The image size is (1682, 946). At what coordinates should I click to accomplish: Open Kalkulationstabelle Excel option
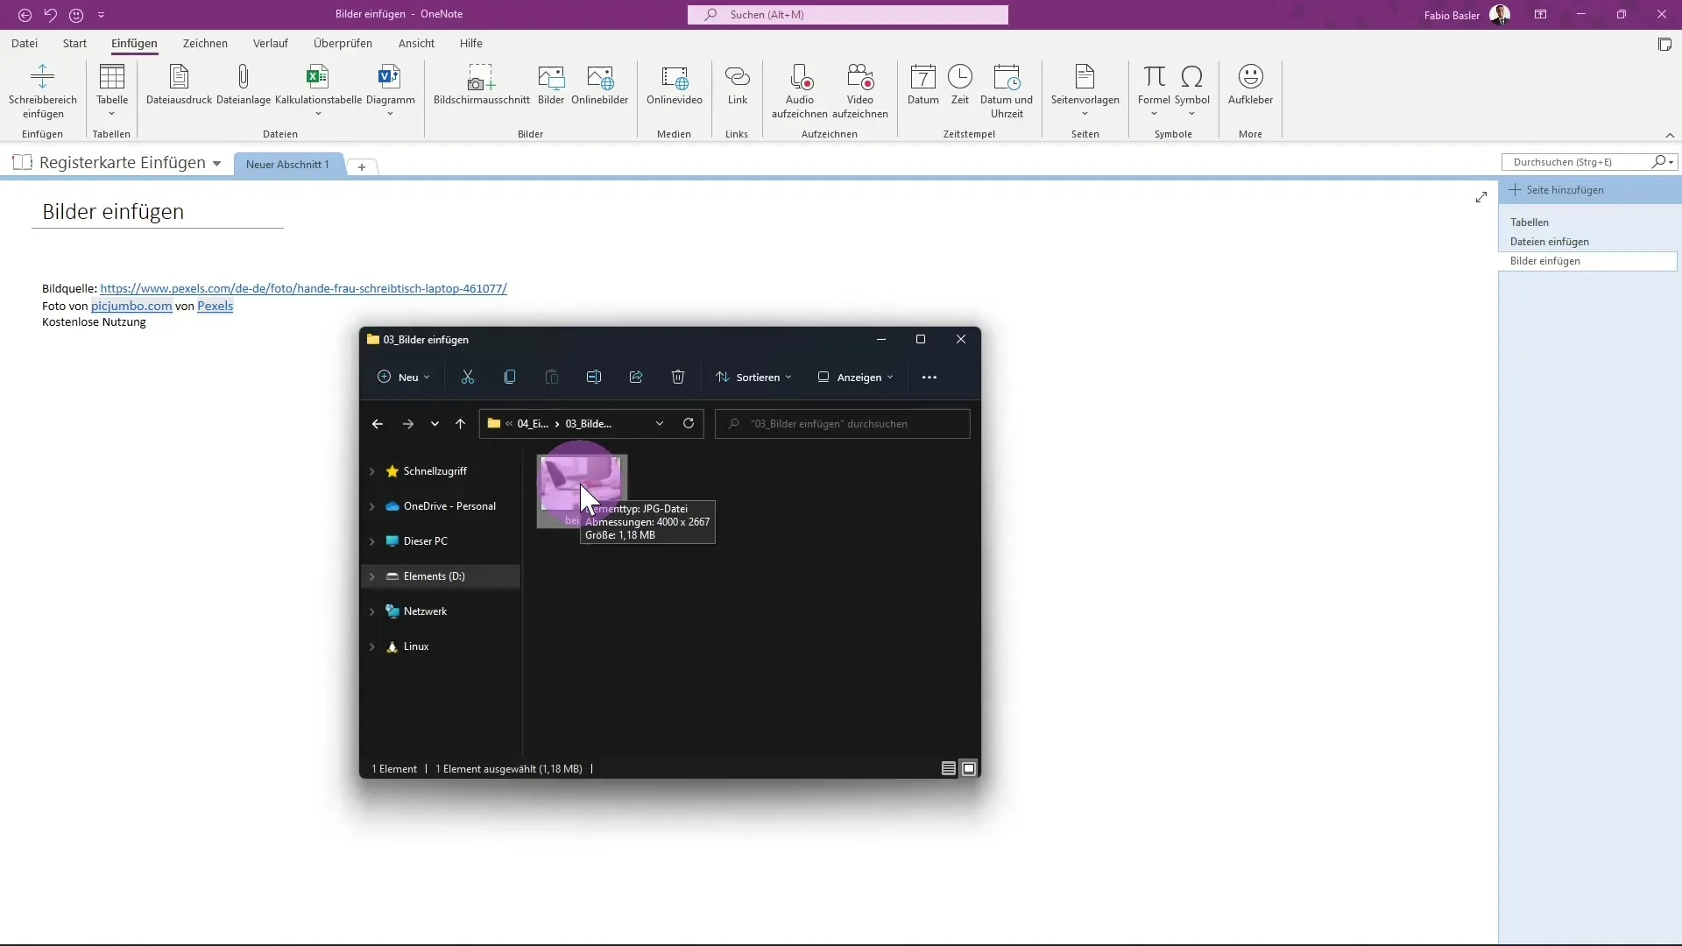pyautogui.click(x=318, y=91)
